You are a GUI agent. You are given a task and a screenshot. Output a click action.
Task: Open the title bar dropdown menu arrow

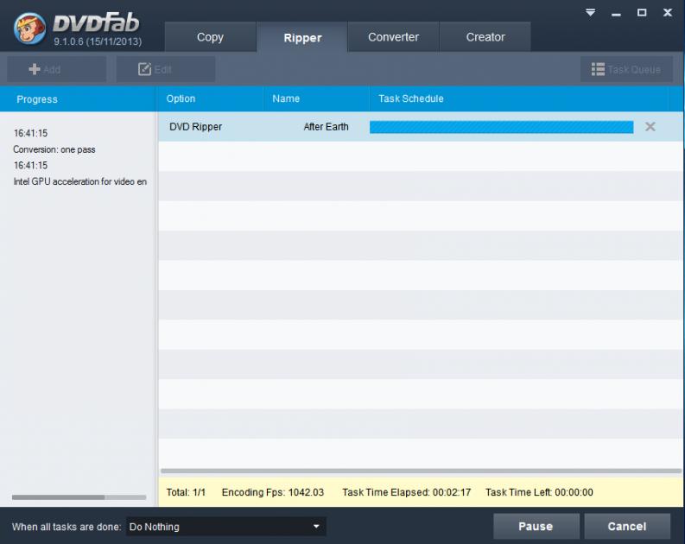tap(591, 13)
